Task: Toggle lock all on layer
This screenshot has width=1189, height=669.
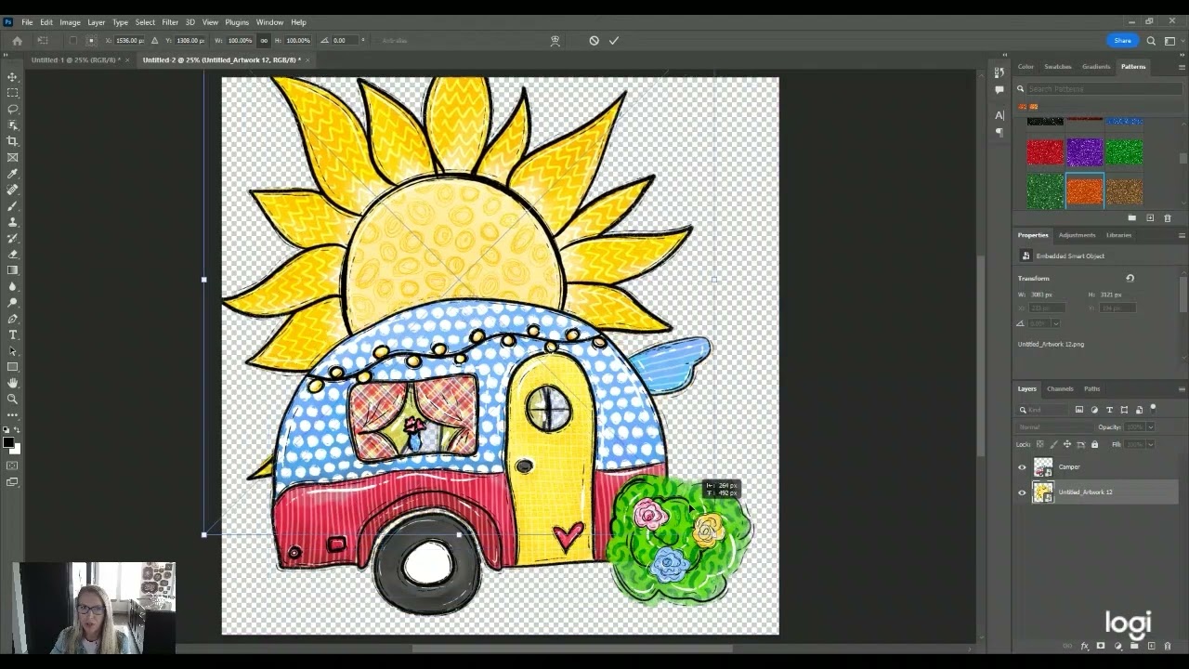Action: click(x=1094, y=444)
